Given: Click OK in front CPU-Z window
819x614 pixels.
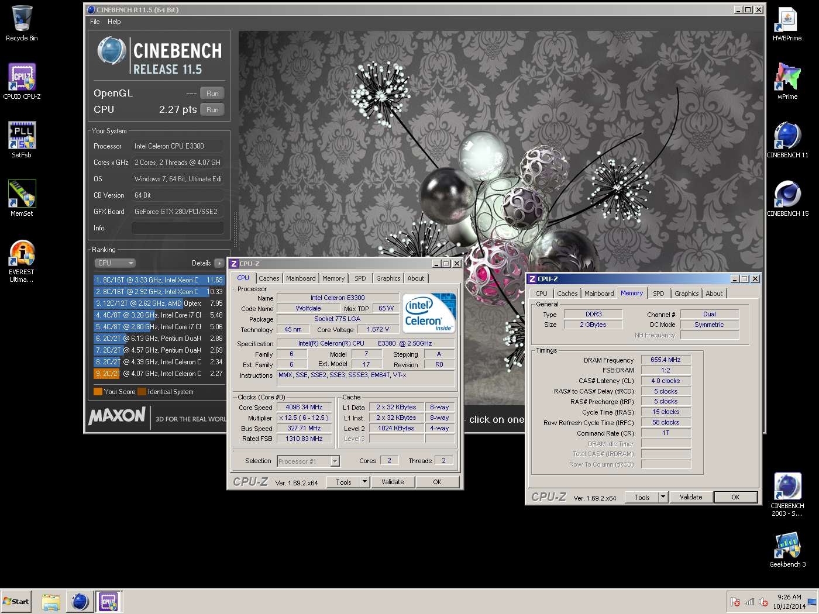Looking at the screenshot, I should click(437, 482).
